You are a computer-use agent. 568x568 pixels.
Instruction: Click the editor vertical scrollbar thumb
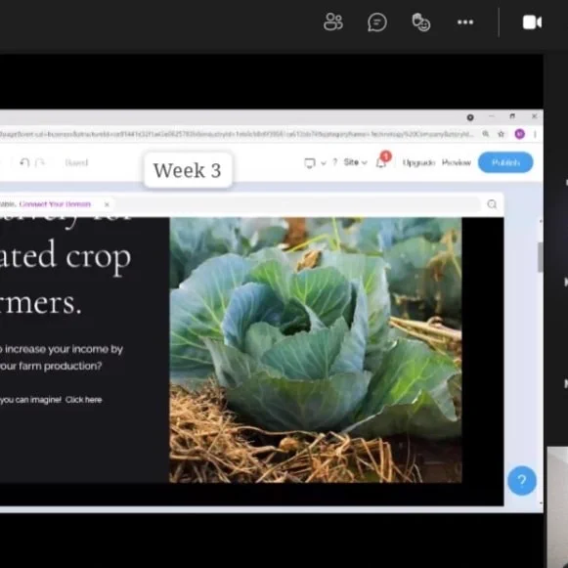(541, 257)
